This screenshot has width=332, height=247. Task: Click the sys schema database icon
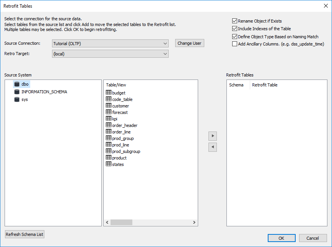[x=17, y=99]
